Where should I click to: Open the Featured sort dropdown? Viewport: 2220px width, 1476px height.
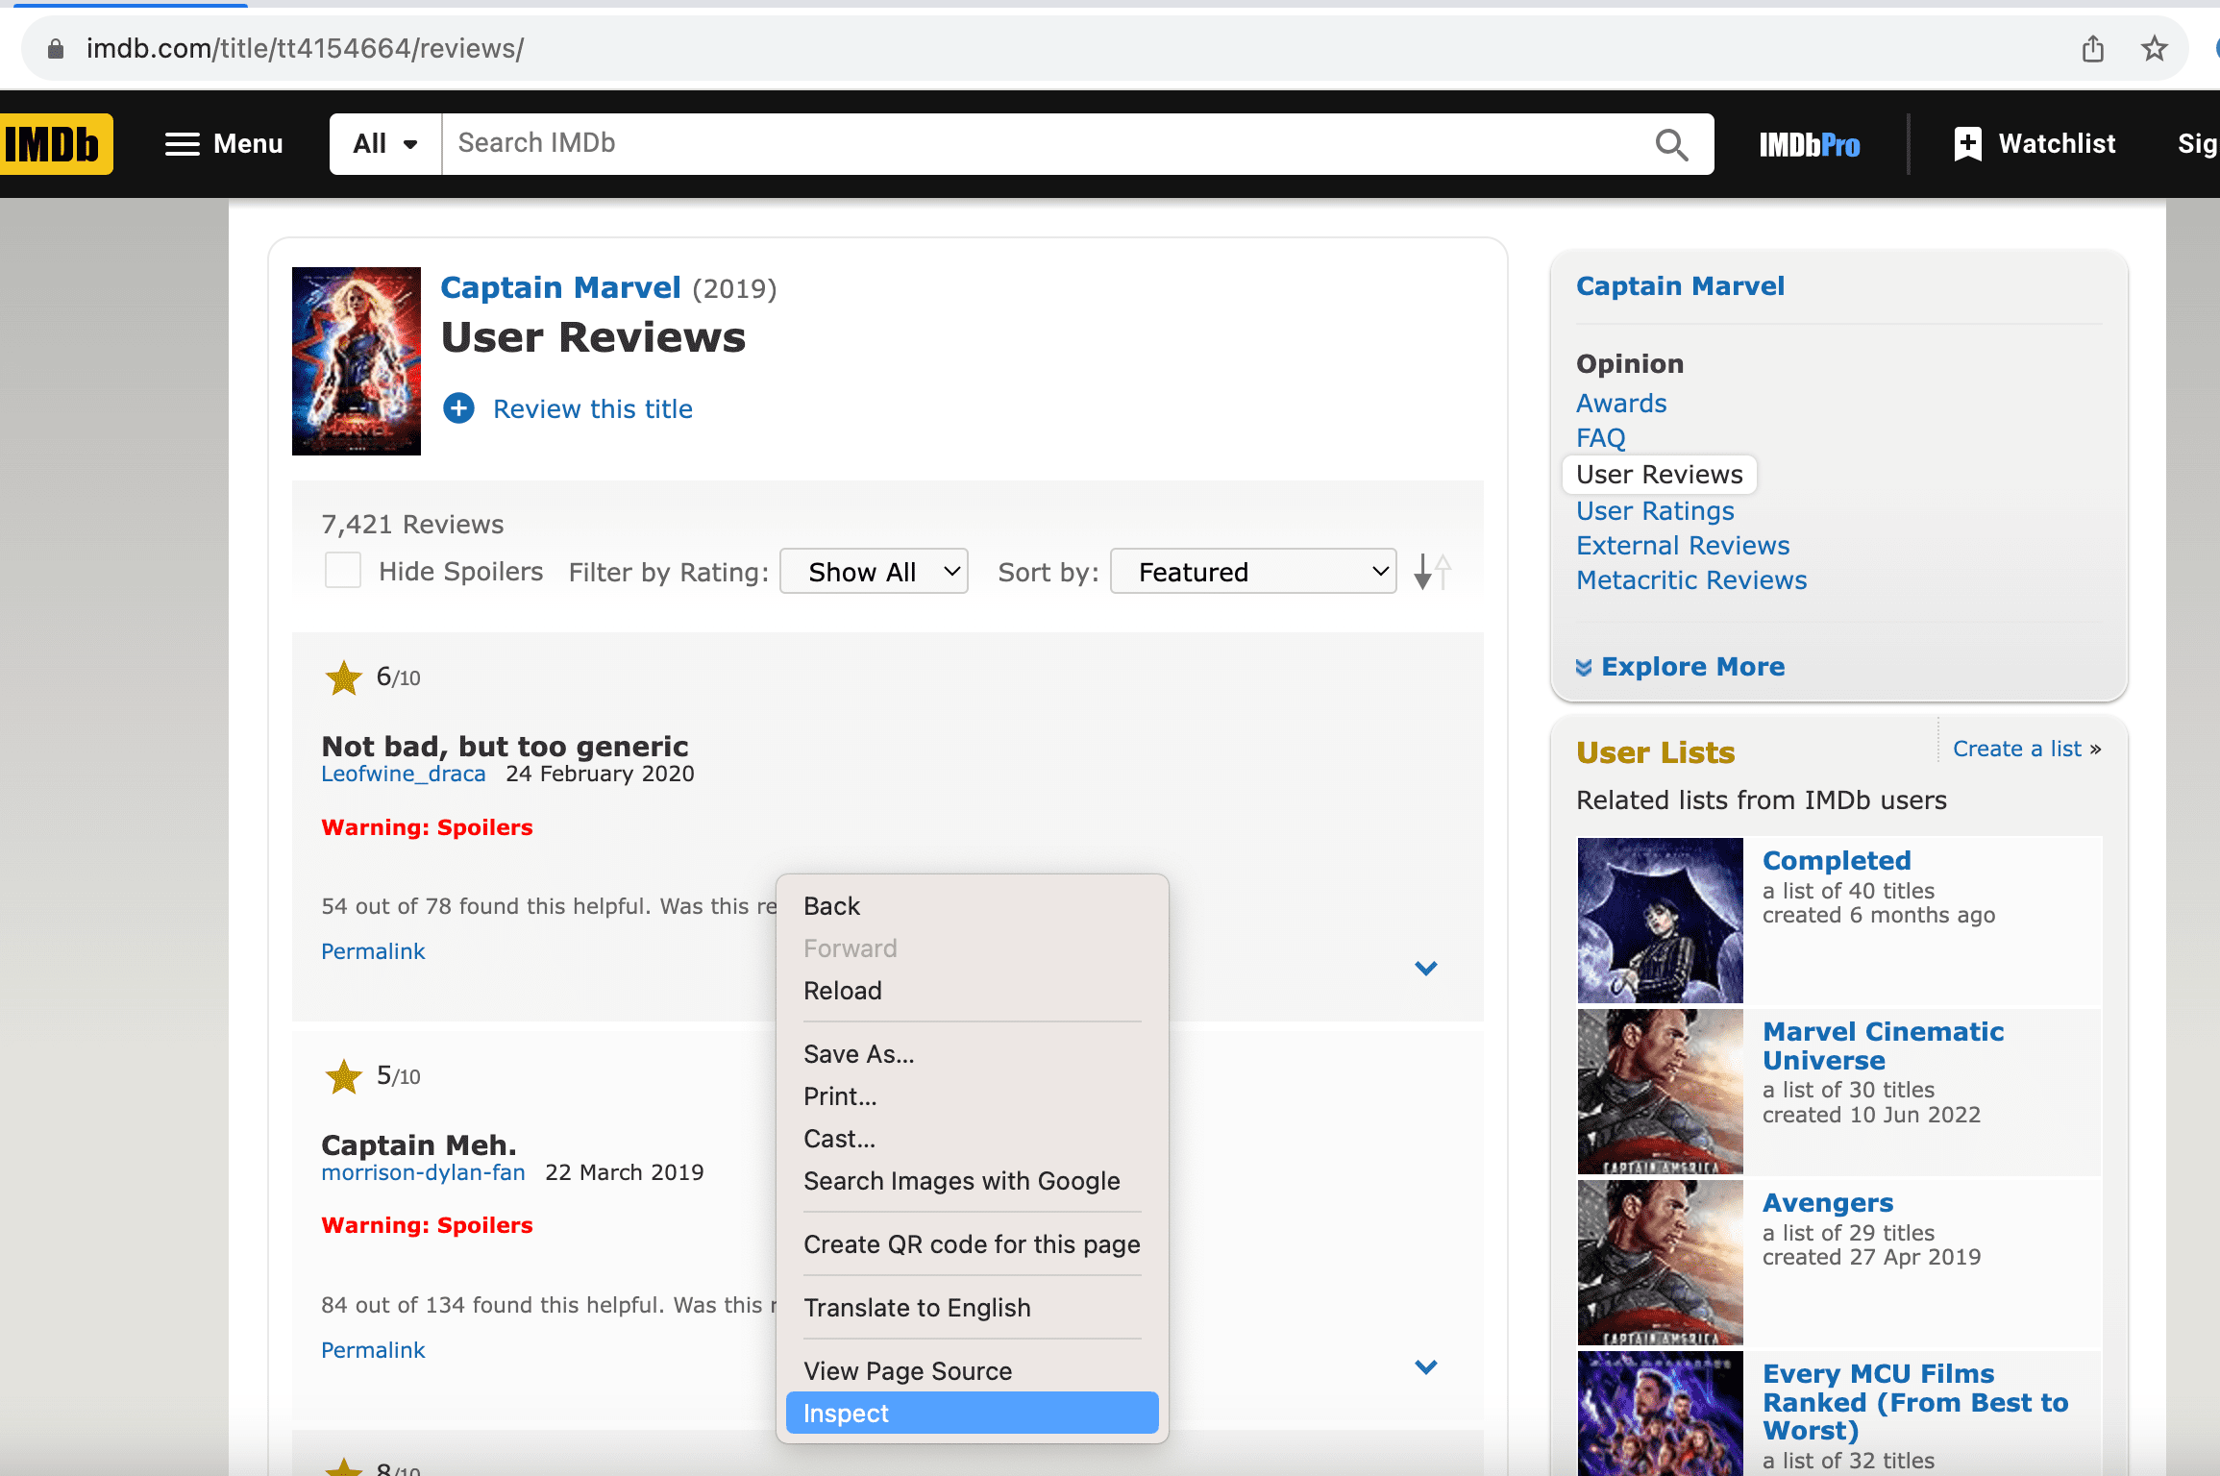click(1252, 571)
